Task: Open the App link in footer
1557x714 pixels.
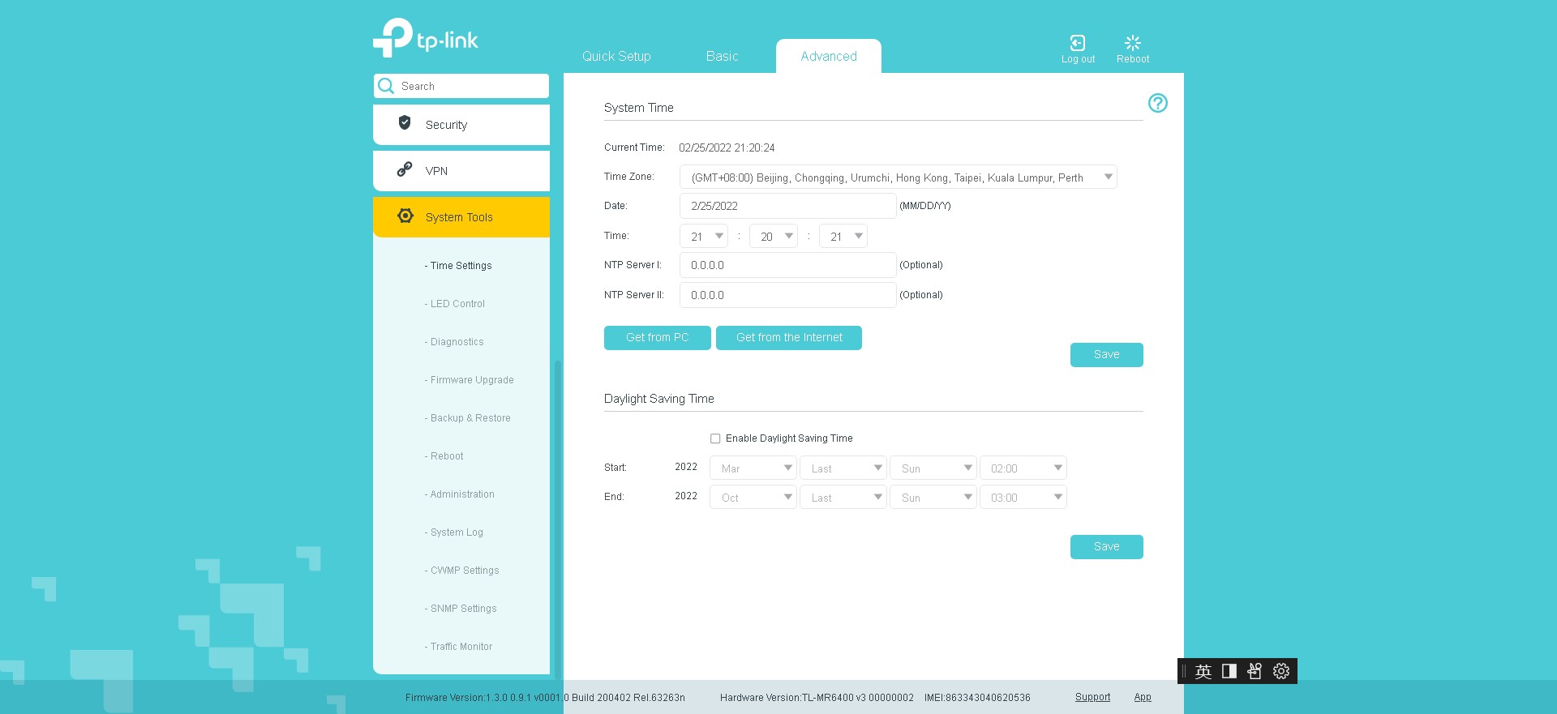Action: coord(1143,697)
